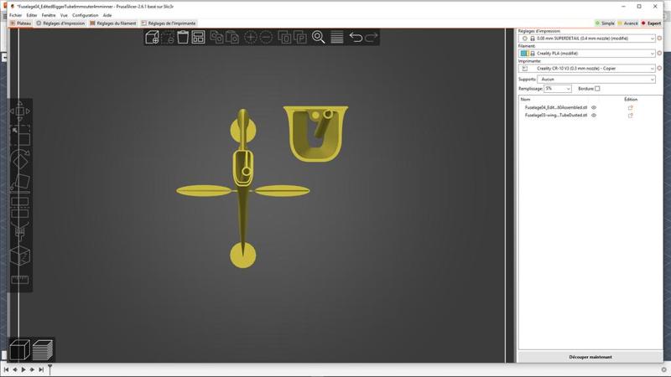Open the Aide menu
Viewport: 671px width, 377px height.
tap(107, 15)
